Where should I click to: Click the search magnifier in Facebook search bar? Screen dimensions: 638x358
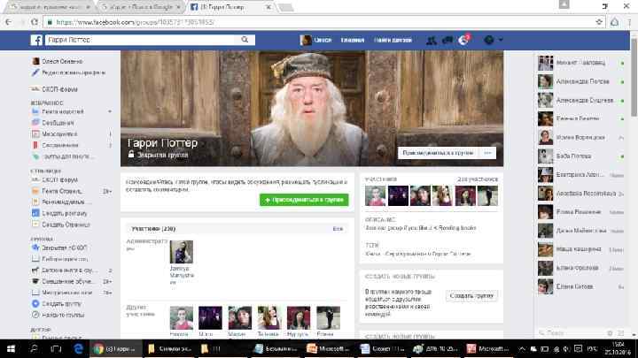245,40
